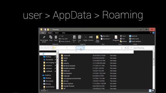Screen dimensions: 166x93
Task: Open the File tab
Action: pyautogui.click(x=43, y=33)
